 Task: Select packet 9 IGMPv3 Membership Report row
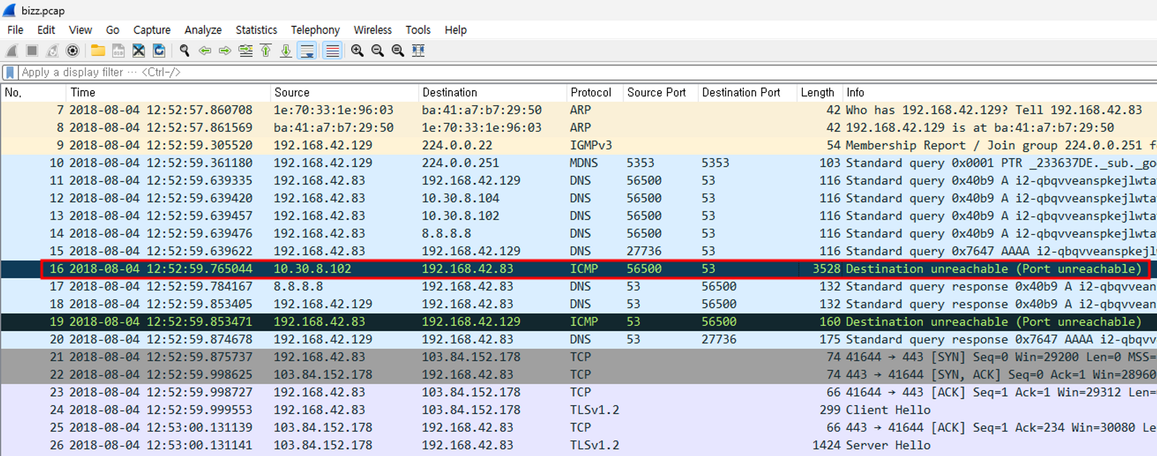(578, 145)
